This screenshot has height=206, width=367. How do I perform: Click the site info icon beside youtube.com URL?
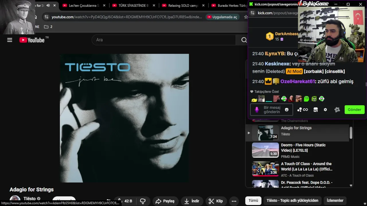click(46, 17)
